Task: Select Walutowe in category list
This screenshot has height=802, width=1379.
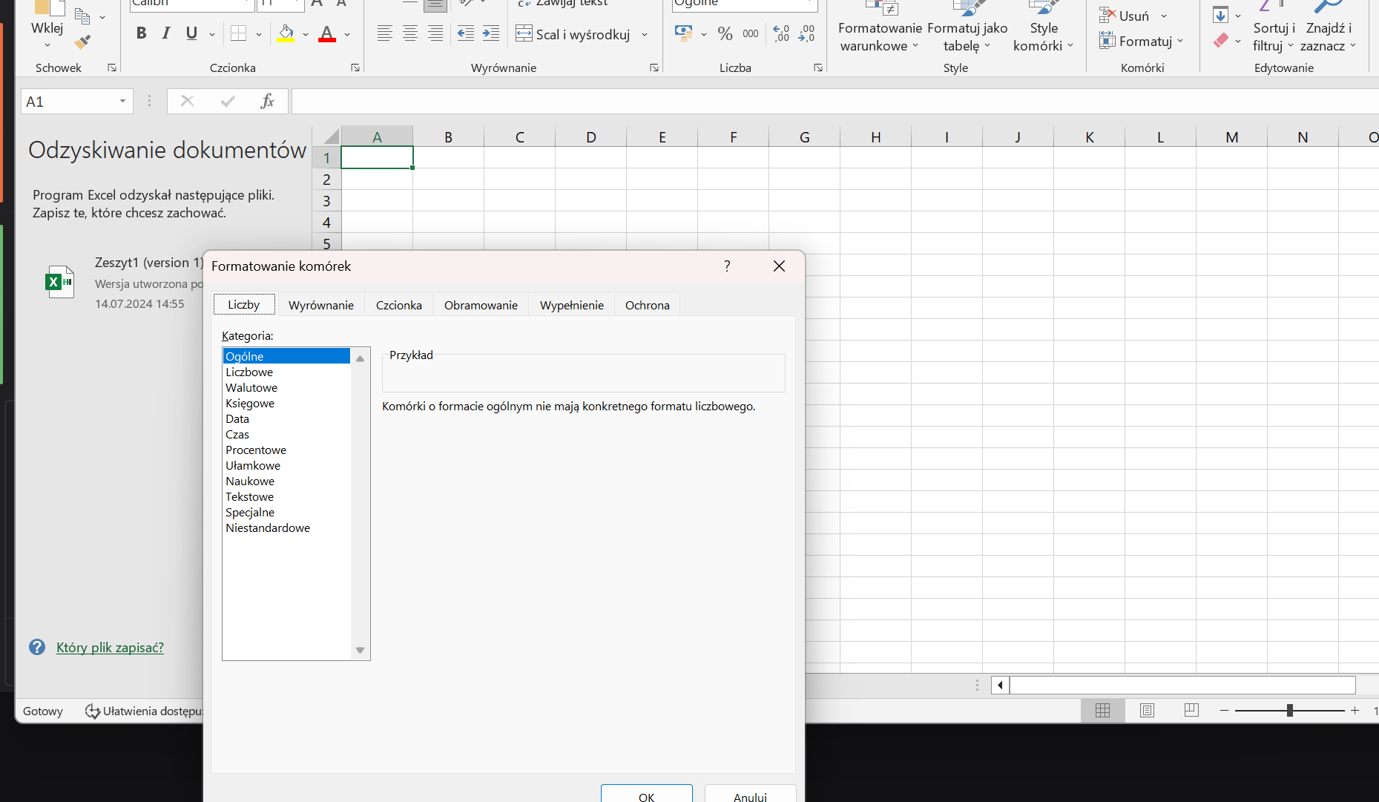Action: pos(251,387)
